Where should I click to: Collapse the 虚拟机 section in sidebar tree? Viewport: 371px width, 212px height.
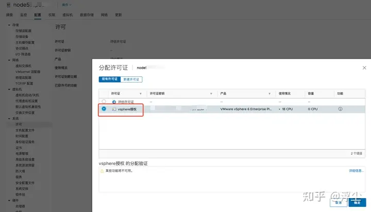tap(9, 89)
